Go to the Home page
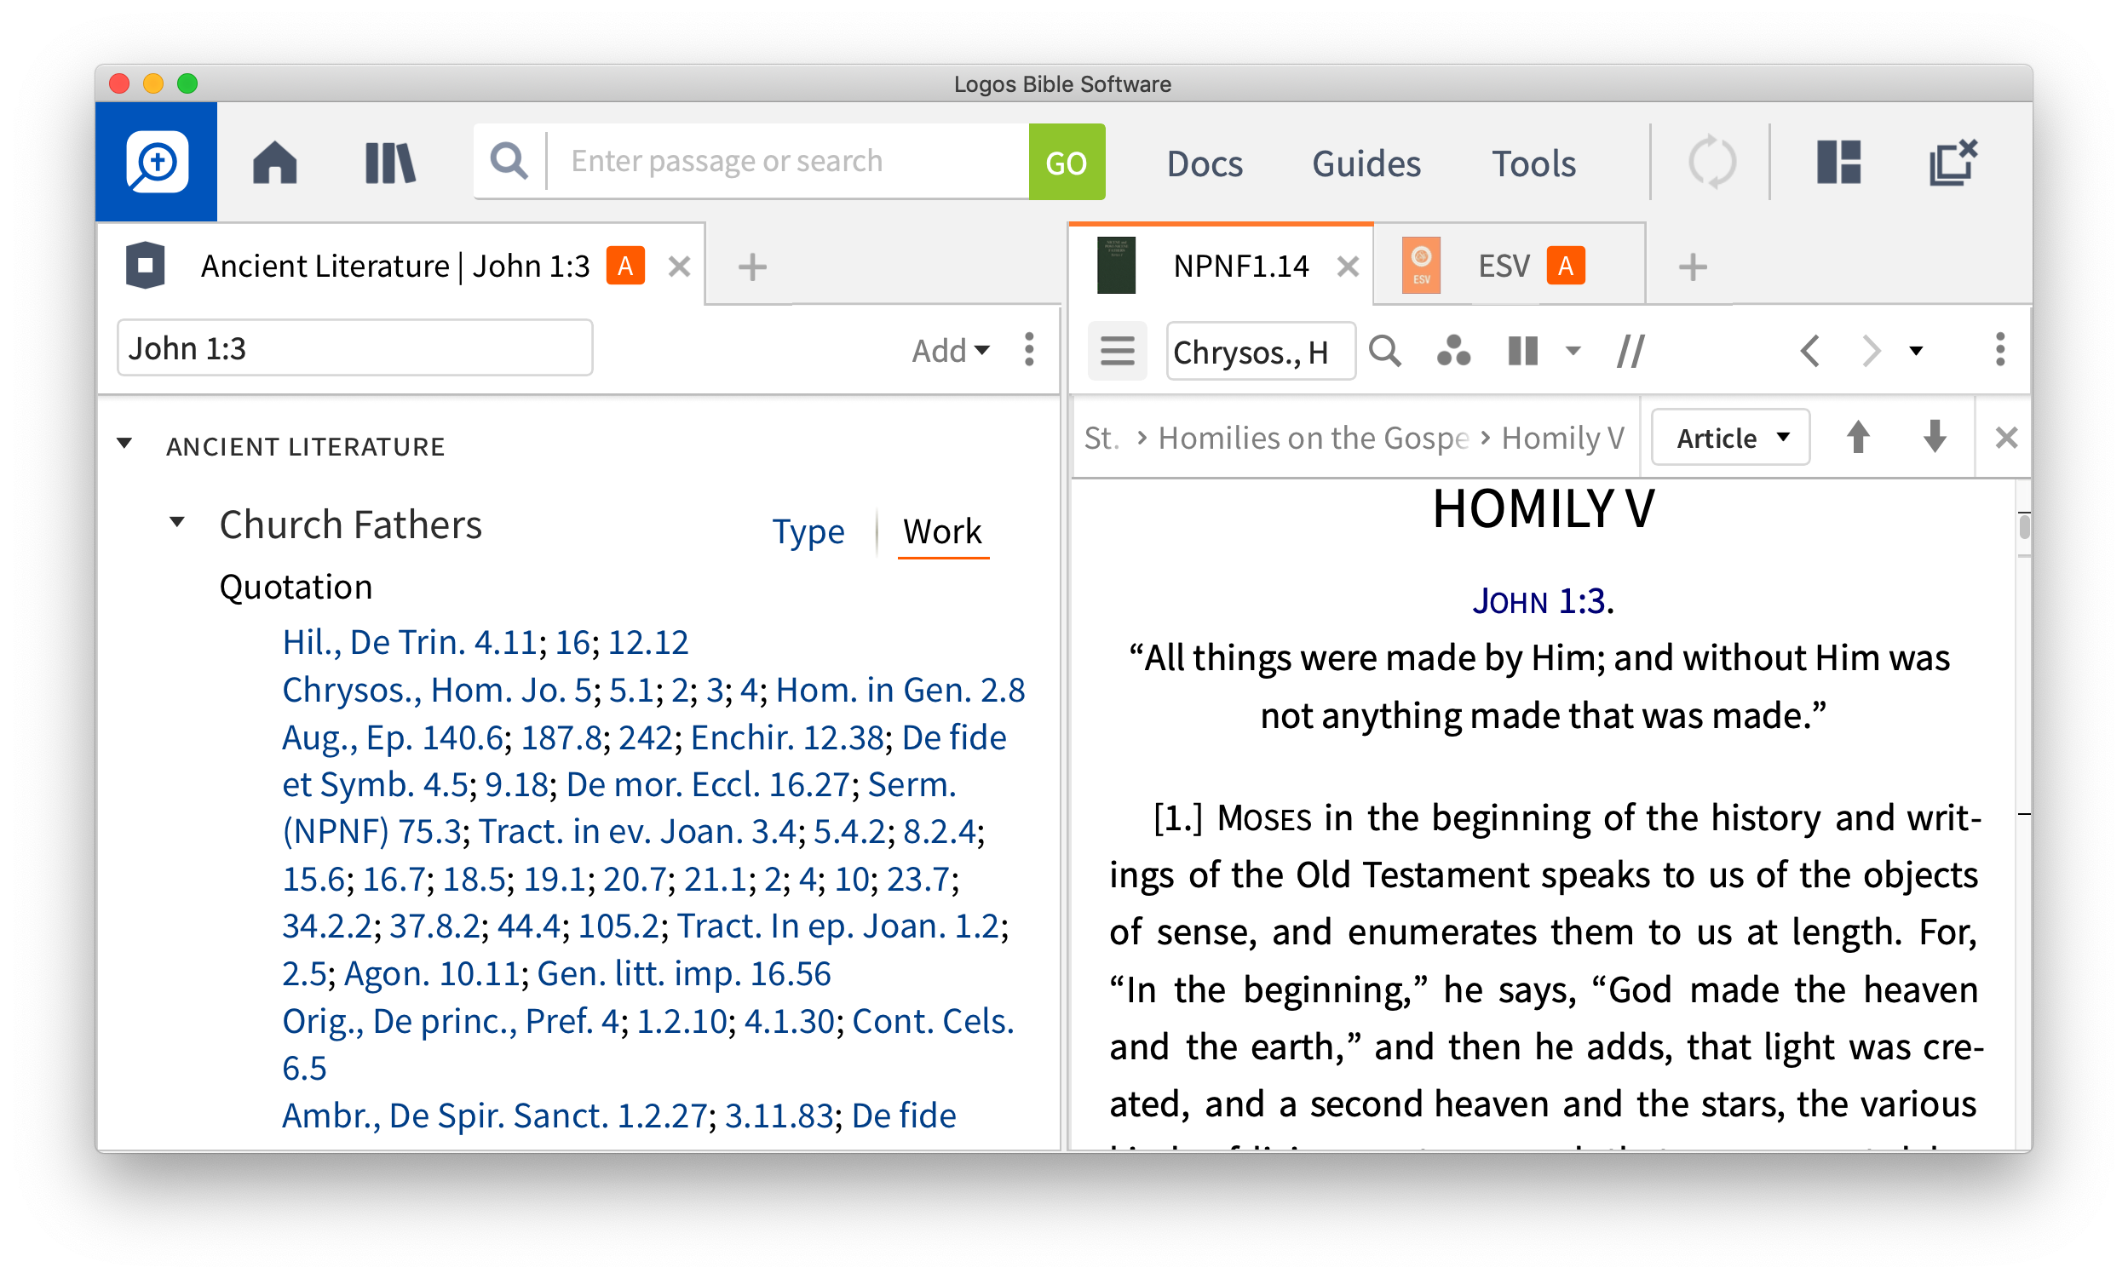This screenshot has width=2128, height=1279. pyautogui.click(x=274, y=162)
